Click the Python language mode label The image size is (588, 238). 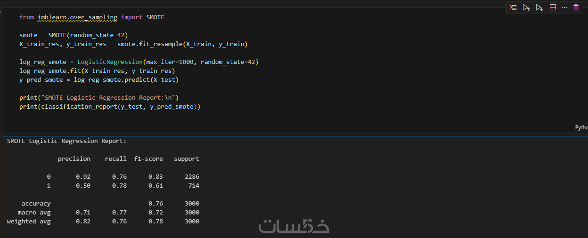click(581, 127)
